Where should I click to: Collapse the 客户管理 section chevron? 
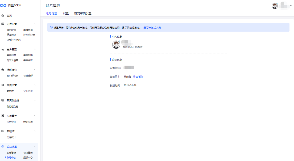pos(35,49)
